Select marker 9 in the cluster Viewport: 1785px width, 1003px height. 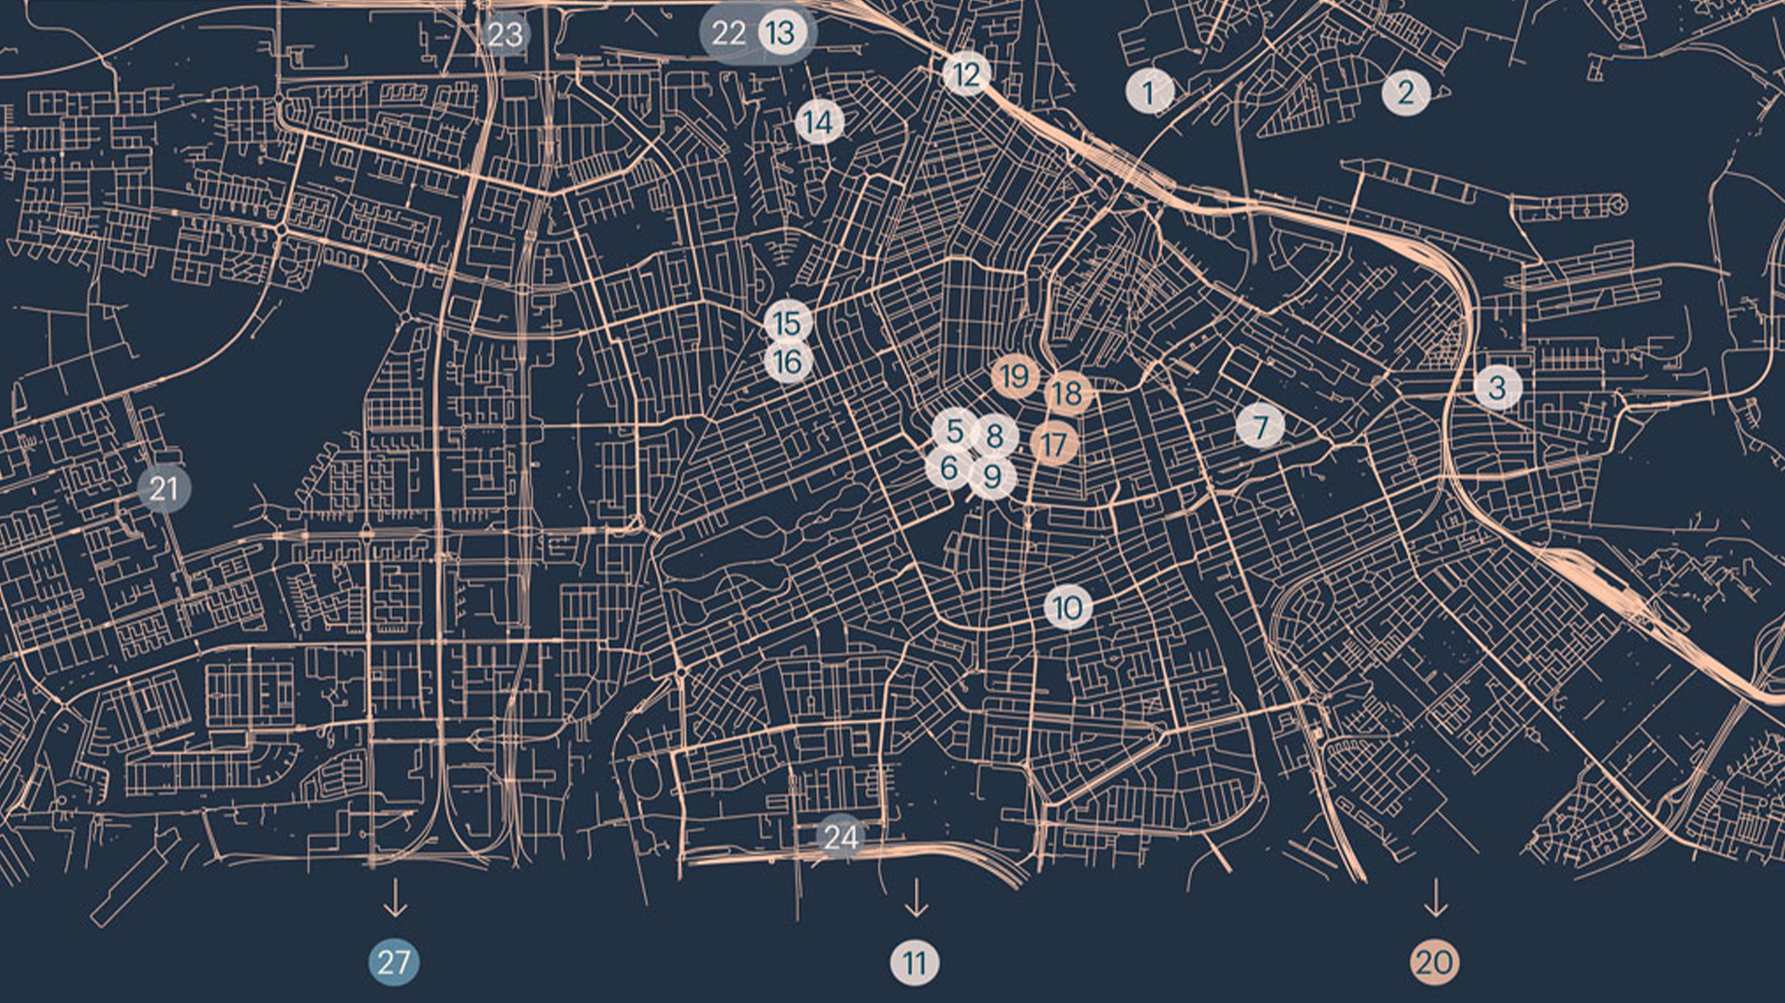(x=992, y=476)
